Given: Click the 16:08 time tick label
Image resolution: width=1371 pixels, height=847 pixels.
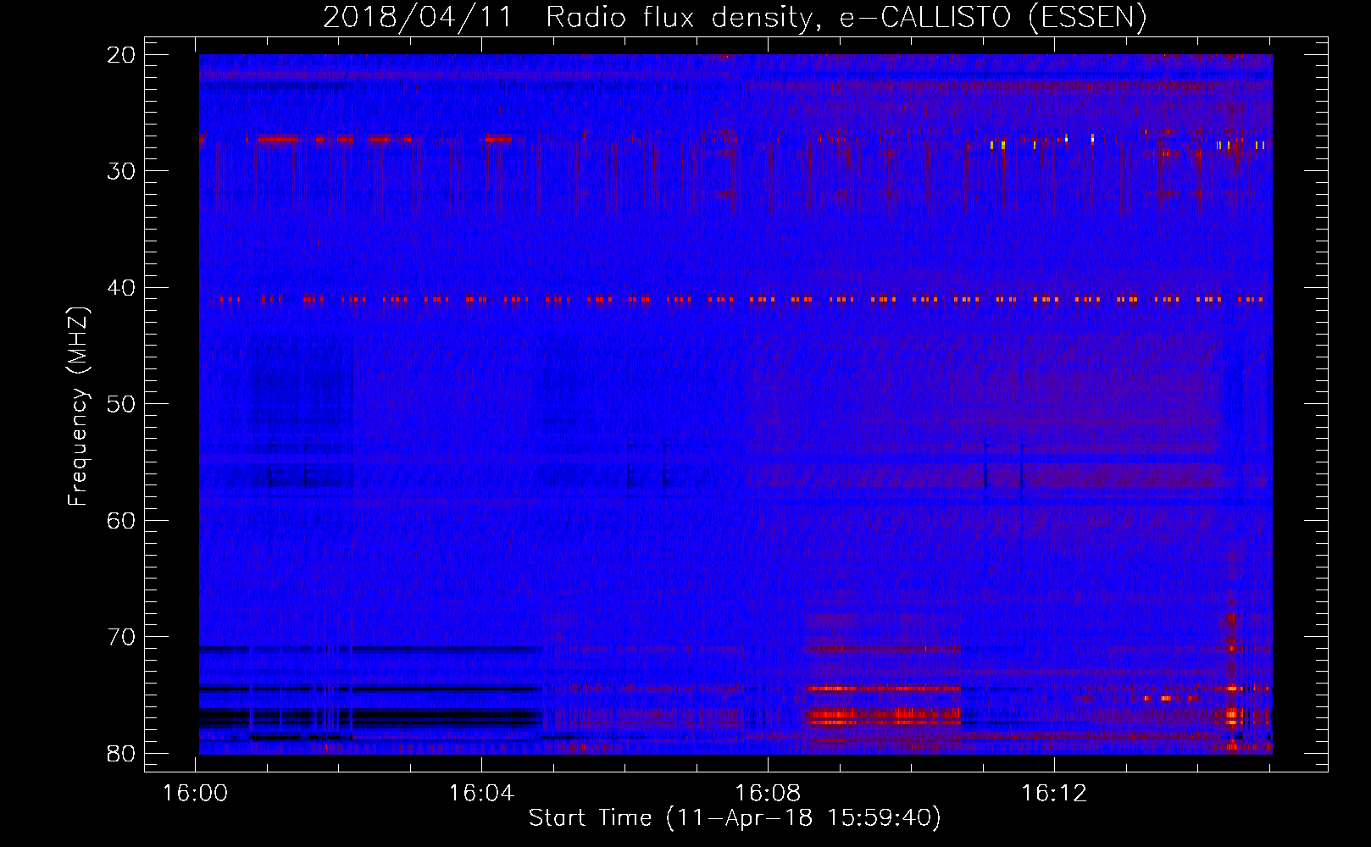Looking at the screenshot, I should click(x=768, y=794).
